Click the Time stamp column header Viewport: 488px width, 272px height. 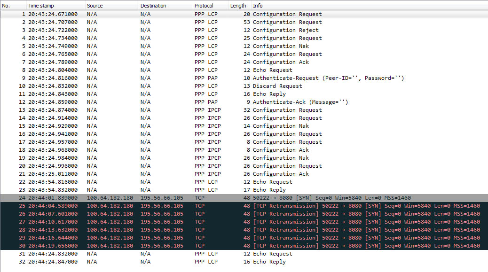tap(41, 6)
